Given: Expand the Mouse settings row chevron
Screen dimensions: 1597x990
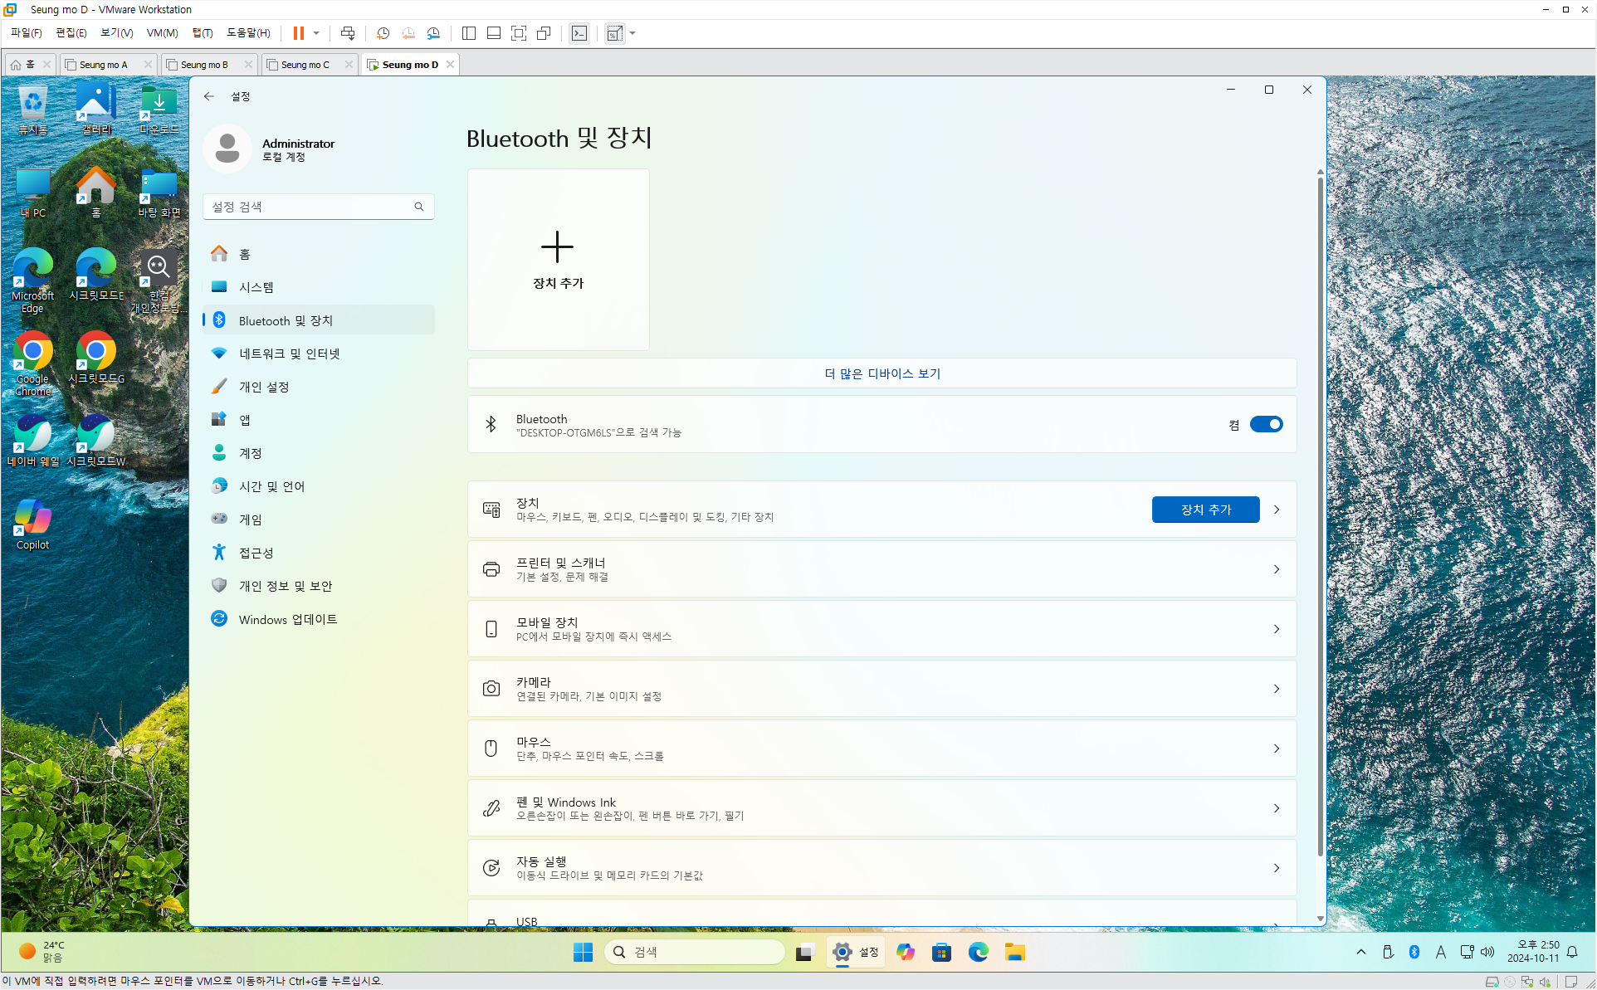Looking at the screenshot, I should point(1276,749).
